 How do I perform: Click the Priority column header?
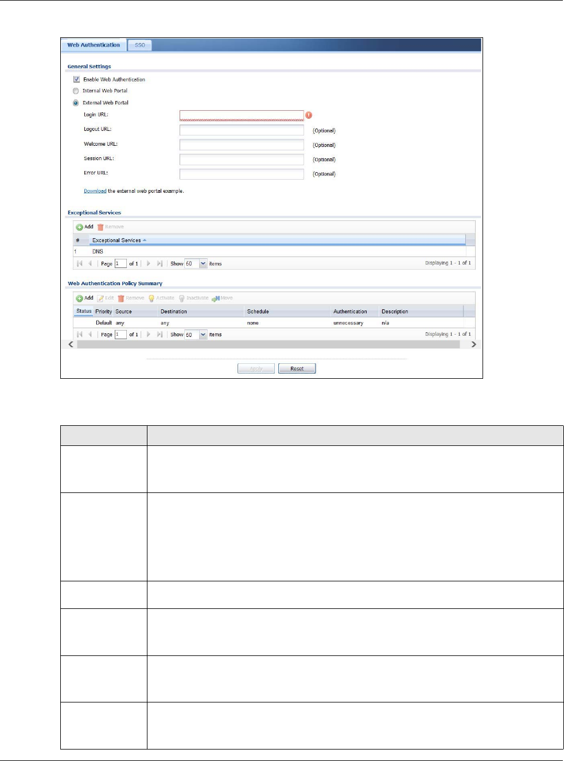(x=104, y=312)
